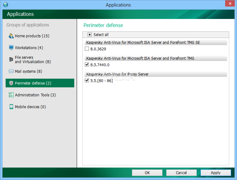Screen dimensions: 237x180
Task: Select the Mobile devices (0) group
Action: coord(40,107)
